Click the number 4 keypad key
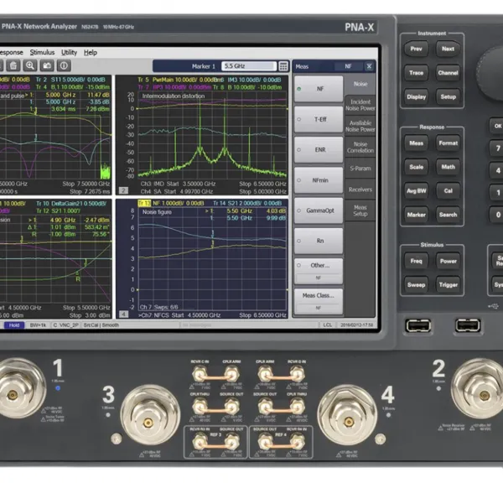 click(496, 170)
